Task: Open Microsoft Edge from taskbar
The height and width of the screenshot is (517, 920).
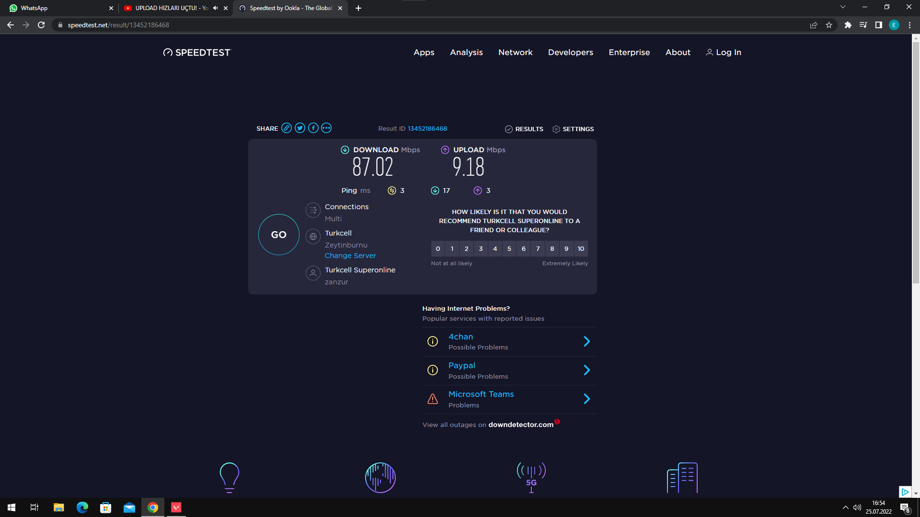Action: [82, 507]
